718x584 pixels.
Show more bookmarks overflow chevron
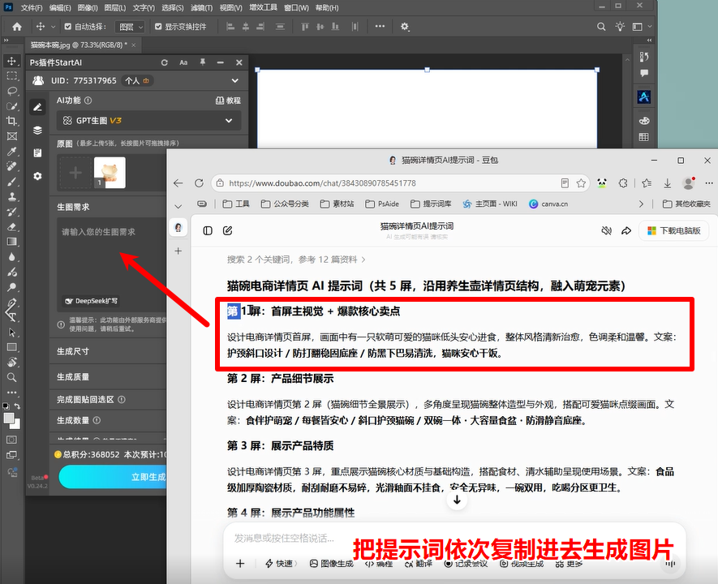(x=641, y=204)
